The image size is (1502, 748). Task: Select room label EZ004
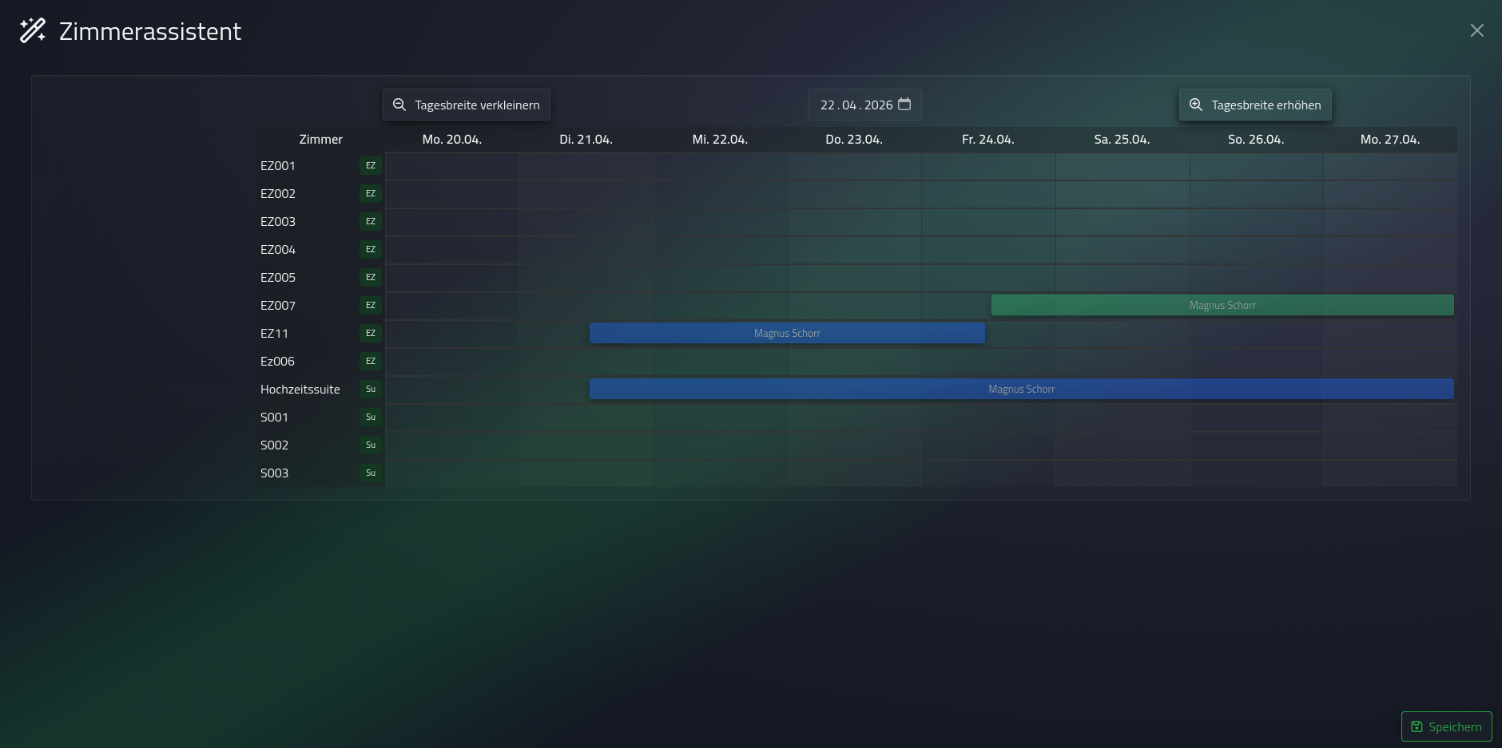point(278,250)
